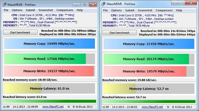The height and width of the screenshot is (111, 199).
Task: Open File menu in right MaxxMEMI window
Action: pyautogui.click(x=105, y=10)
